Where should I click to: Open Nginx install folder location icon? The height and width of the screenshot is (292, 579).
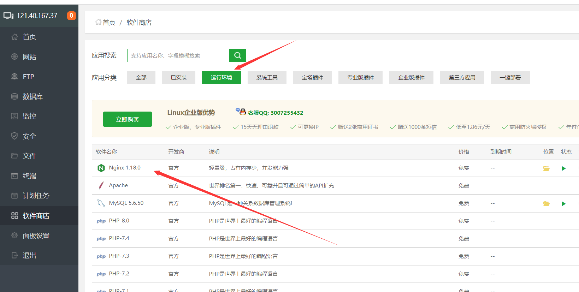pyautogui.click(x=546, y=168)
